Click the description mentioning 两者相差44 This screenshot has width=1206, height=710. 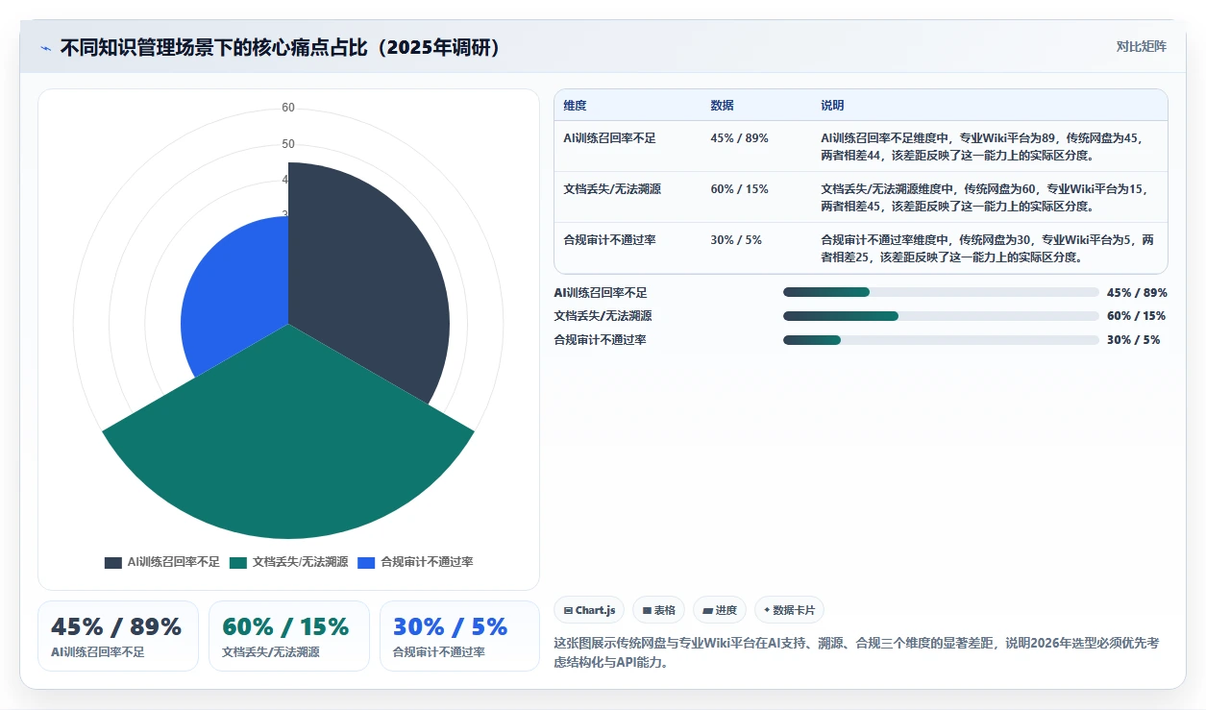click(981, 146)
